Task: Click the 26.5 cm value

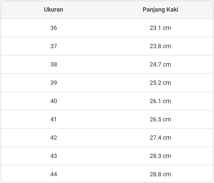Action: click(x=160, y=119)
